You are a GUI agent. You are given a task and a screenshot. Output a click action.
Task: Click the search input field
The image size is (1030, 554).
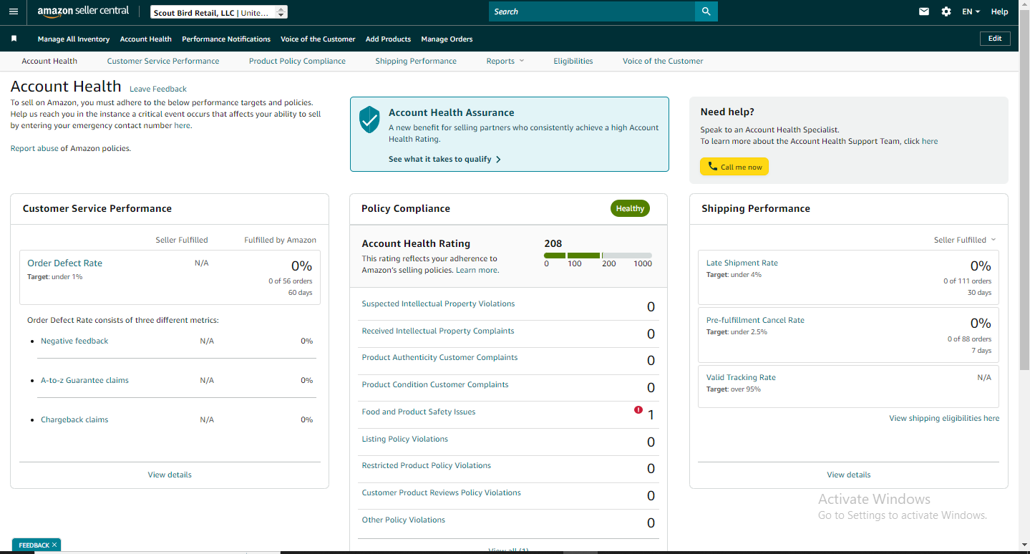point(592,11)
